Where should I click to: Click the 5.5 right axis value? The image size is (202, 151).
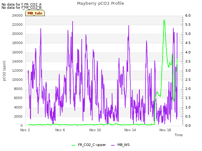click(x=188, y=25)
